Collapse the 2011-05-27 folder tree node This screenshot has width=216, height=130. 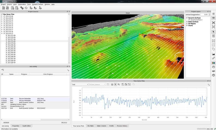tap(2, 33)
